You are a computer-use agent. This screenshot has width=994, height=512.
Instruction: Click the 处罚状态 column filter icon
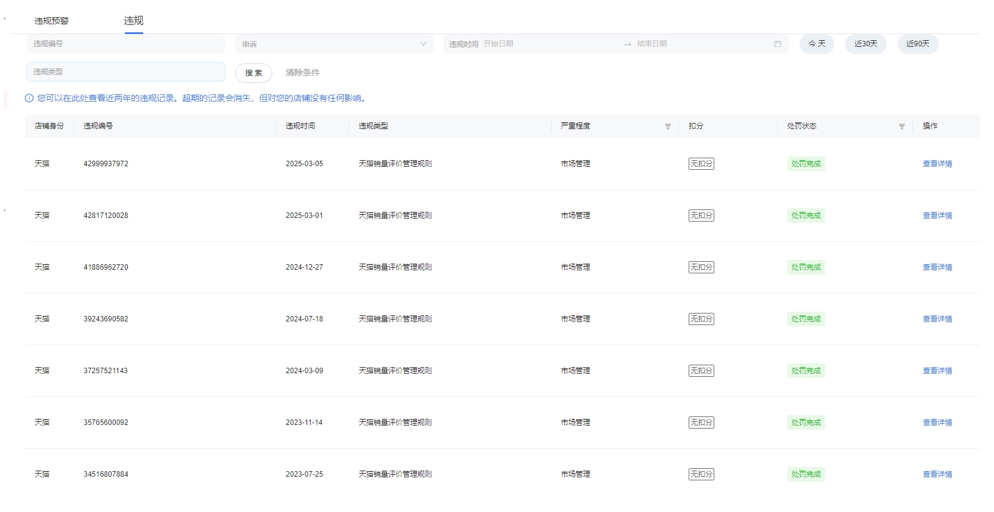pyautogui.click(x=901, y=127)
